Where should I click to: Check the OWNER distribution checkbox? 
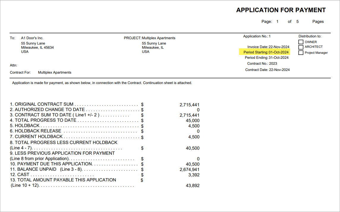[x=301, y=42]
